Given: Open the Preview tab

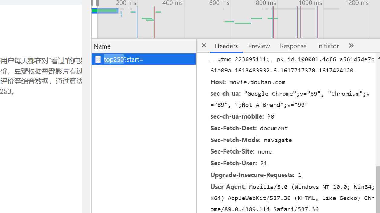Looking at the screenshot, I should click(x=259, y=46).
